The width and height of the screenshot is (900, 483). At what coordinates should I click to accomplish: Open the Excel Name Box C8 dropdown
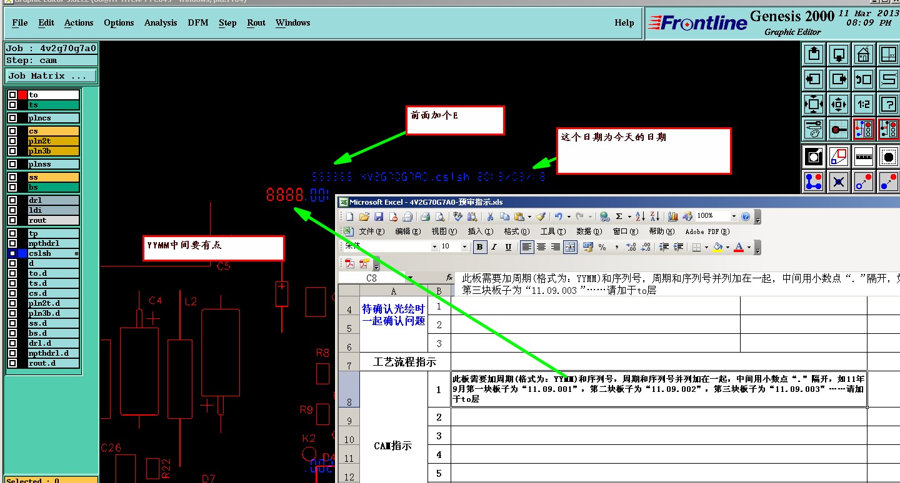(x=410, y=278)
